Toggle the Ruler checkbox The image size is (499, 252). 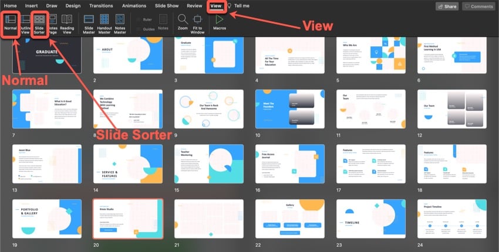coord(139,19)
